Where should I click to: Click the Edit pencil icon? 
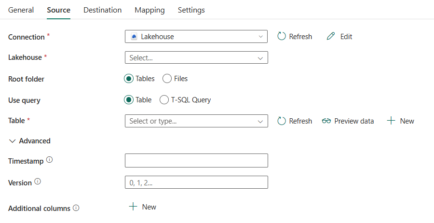point(331,36)
